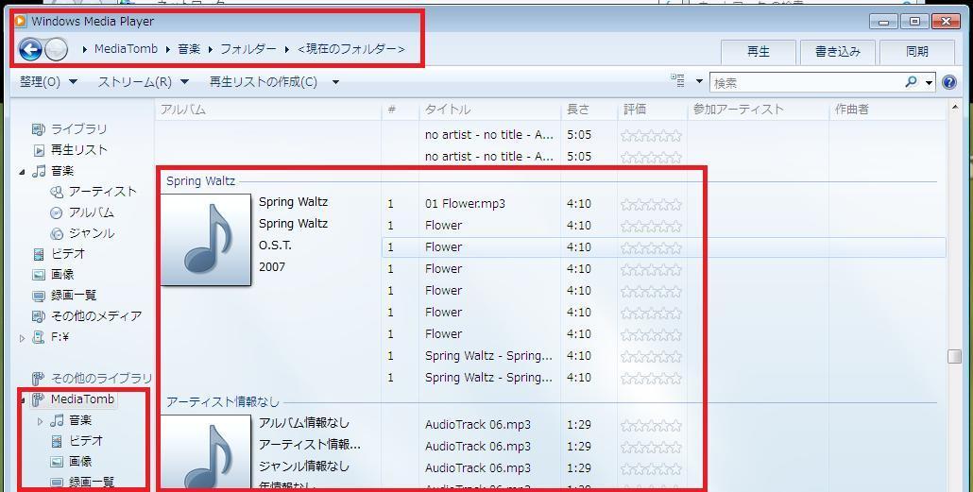Select the local 録画一覧 item
The height and width of the screenshot is (492, 973).
pyautogui.click(x=74, y=296)
